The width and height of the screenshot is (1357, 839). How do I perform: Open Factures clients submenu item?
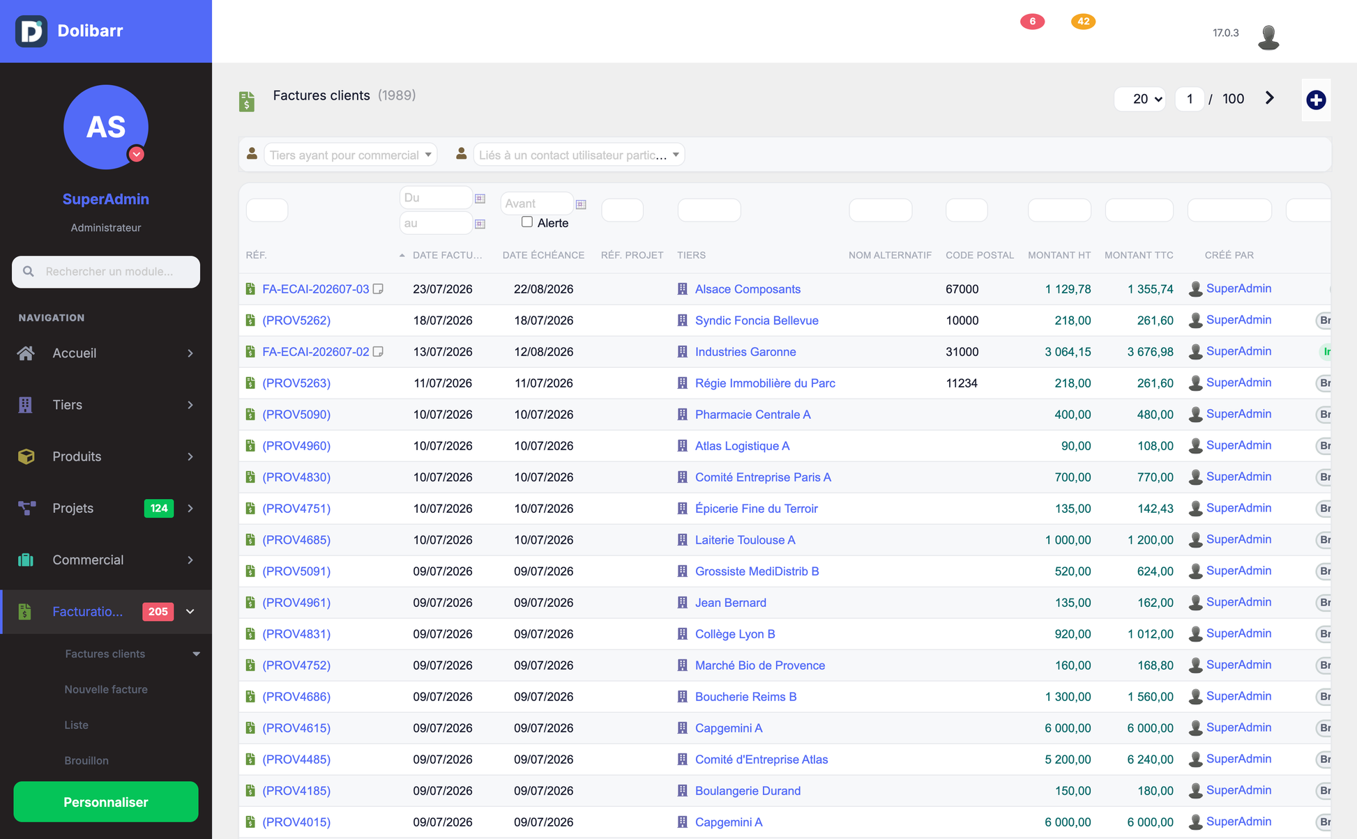[105, 654]
